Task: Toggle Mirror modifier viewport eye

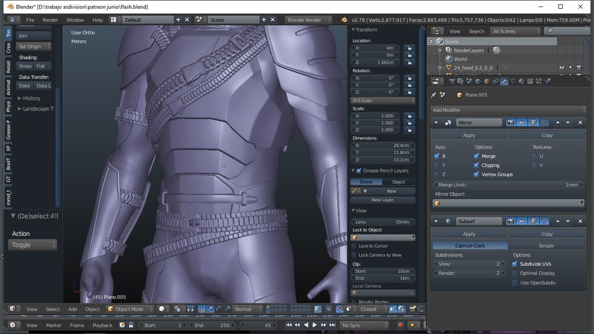Action: point(522,122)
